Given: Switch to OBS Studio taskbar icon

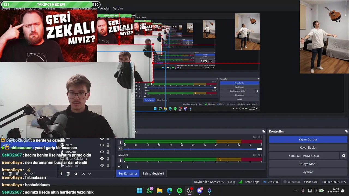Looking at the screenshot, I should point(189,191).
